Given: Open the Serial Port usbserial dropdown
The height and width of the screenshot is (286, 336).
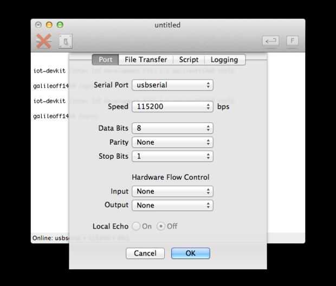Looking at the screenshot, I should (172, 85).
